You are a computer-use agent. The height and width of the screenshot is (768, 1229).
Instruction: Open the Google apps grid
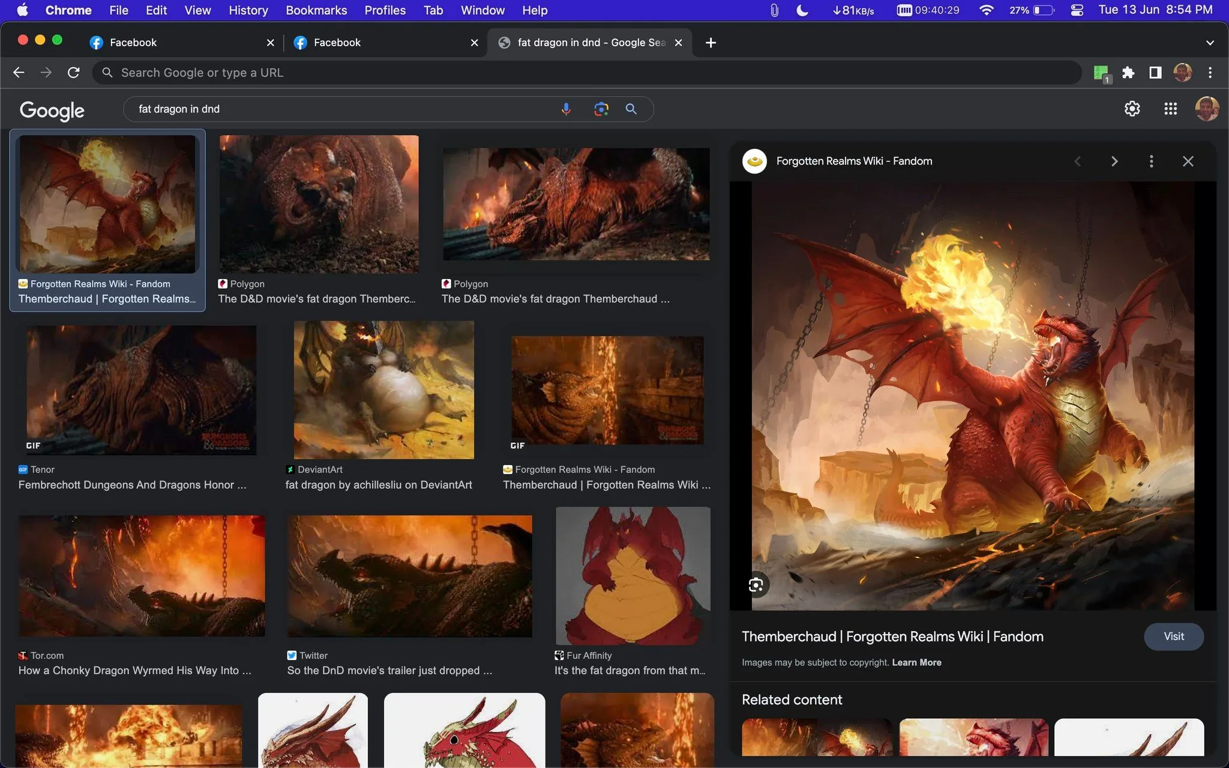pos(1170,109)
